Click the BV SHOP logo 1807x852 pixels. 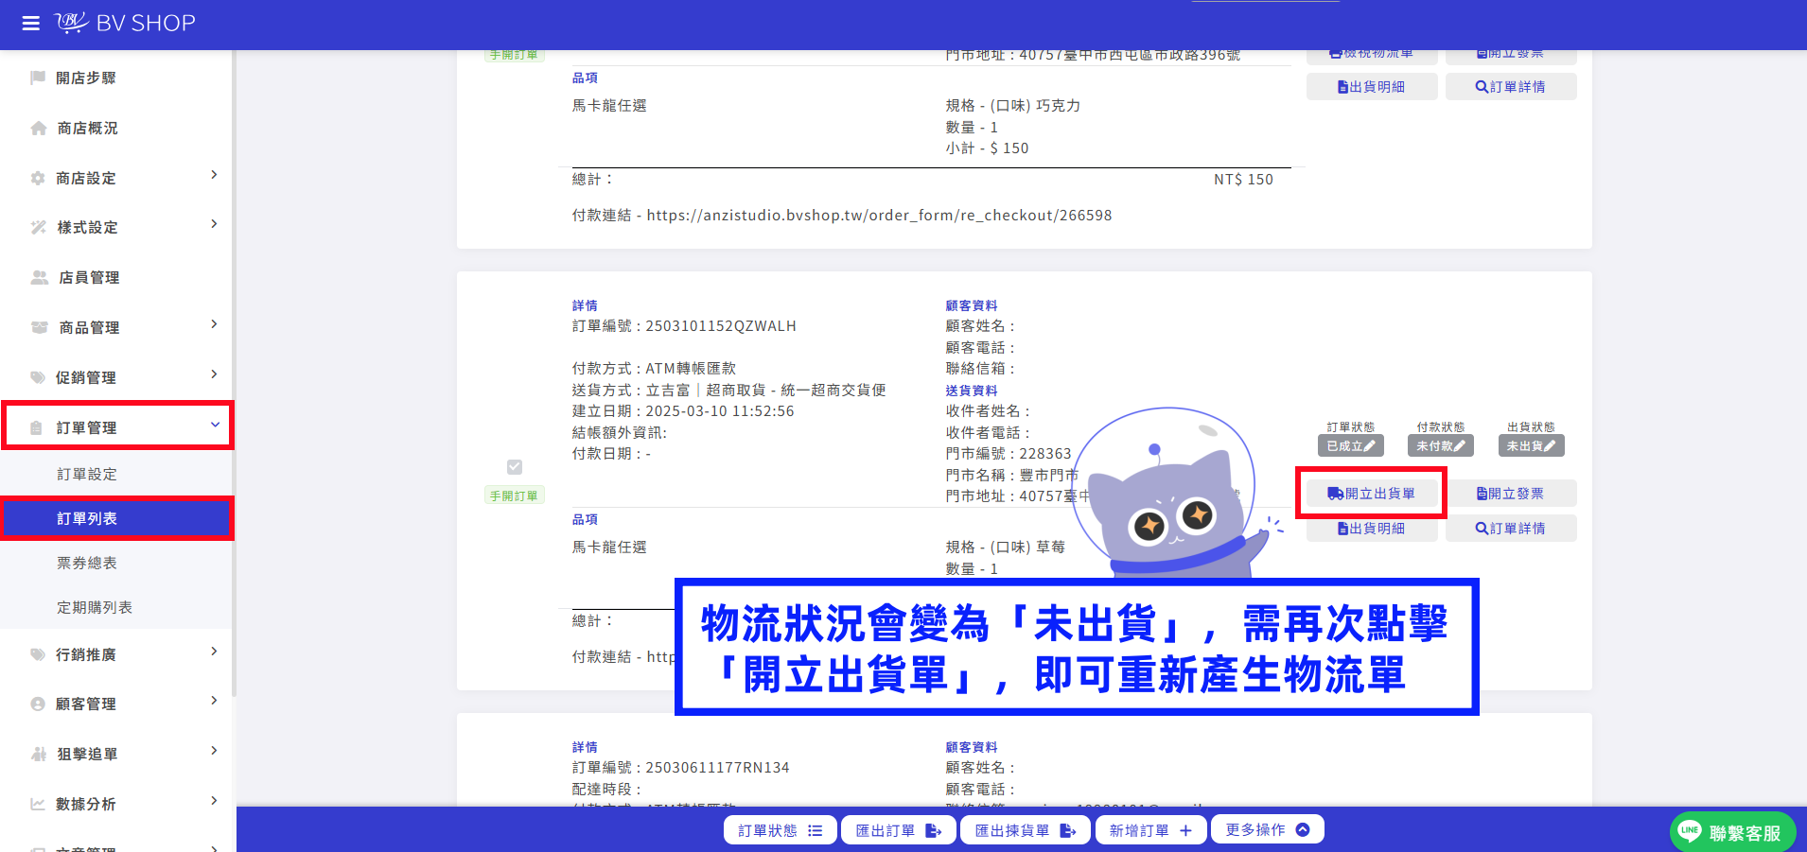(x=125, y=23)
